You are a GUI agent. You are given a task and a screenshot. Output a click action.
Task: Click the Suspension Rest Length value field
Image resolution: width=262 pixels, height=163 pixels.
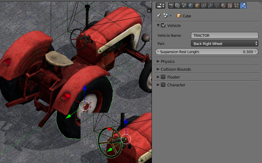point(207,52)
